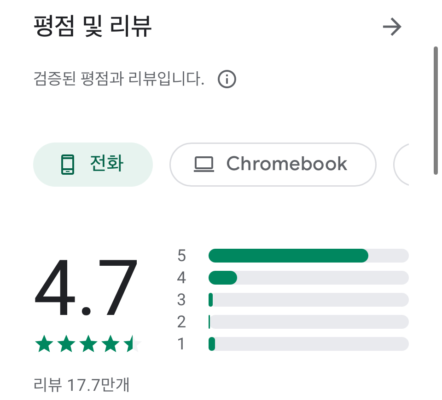Select the 전화 device filter chip
The height and width of the screenshot is (400, 442).
[x=93, y=165]
